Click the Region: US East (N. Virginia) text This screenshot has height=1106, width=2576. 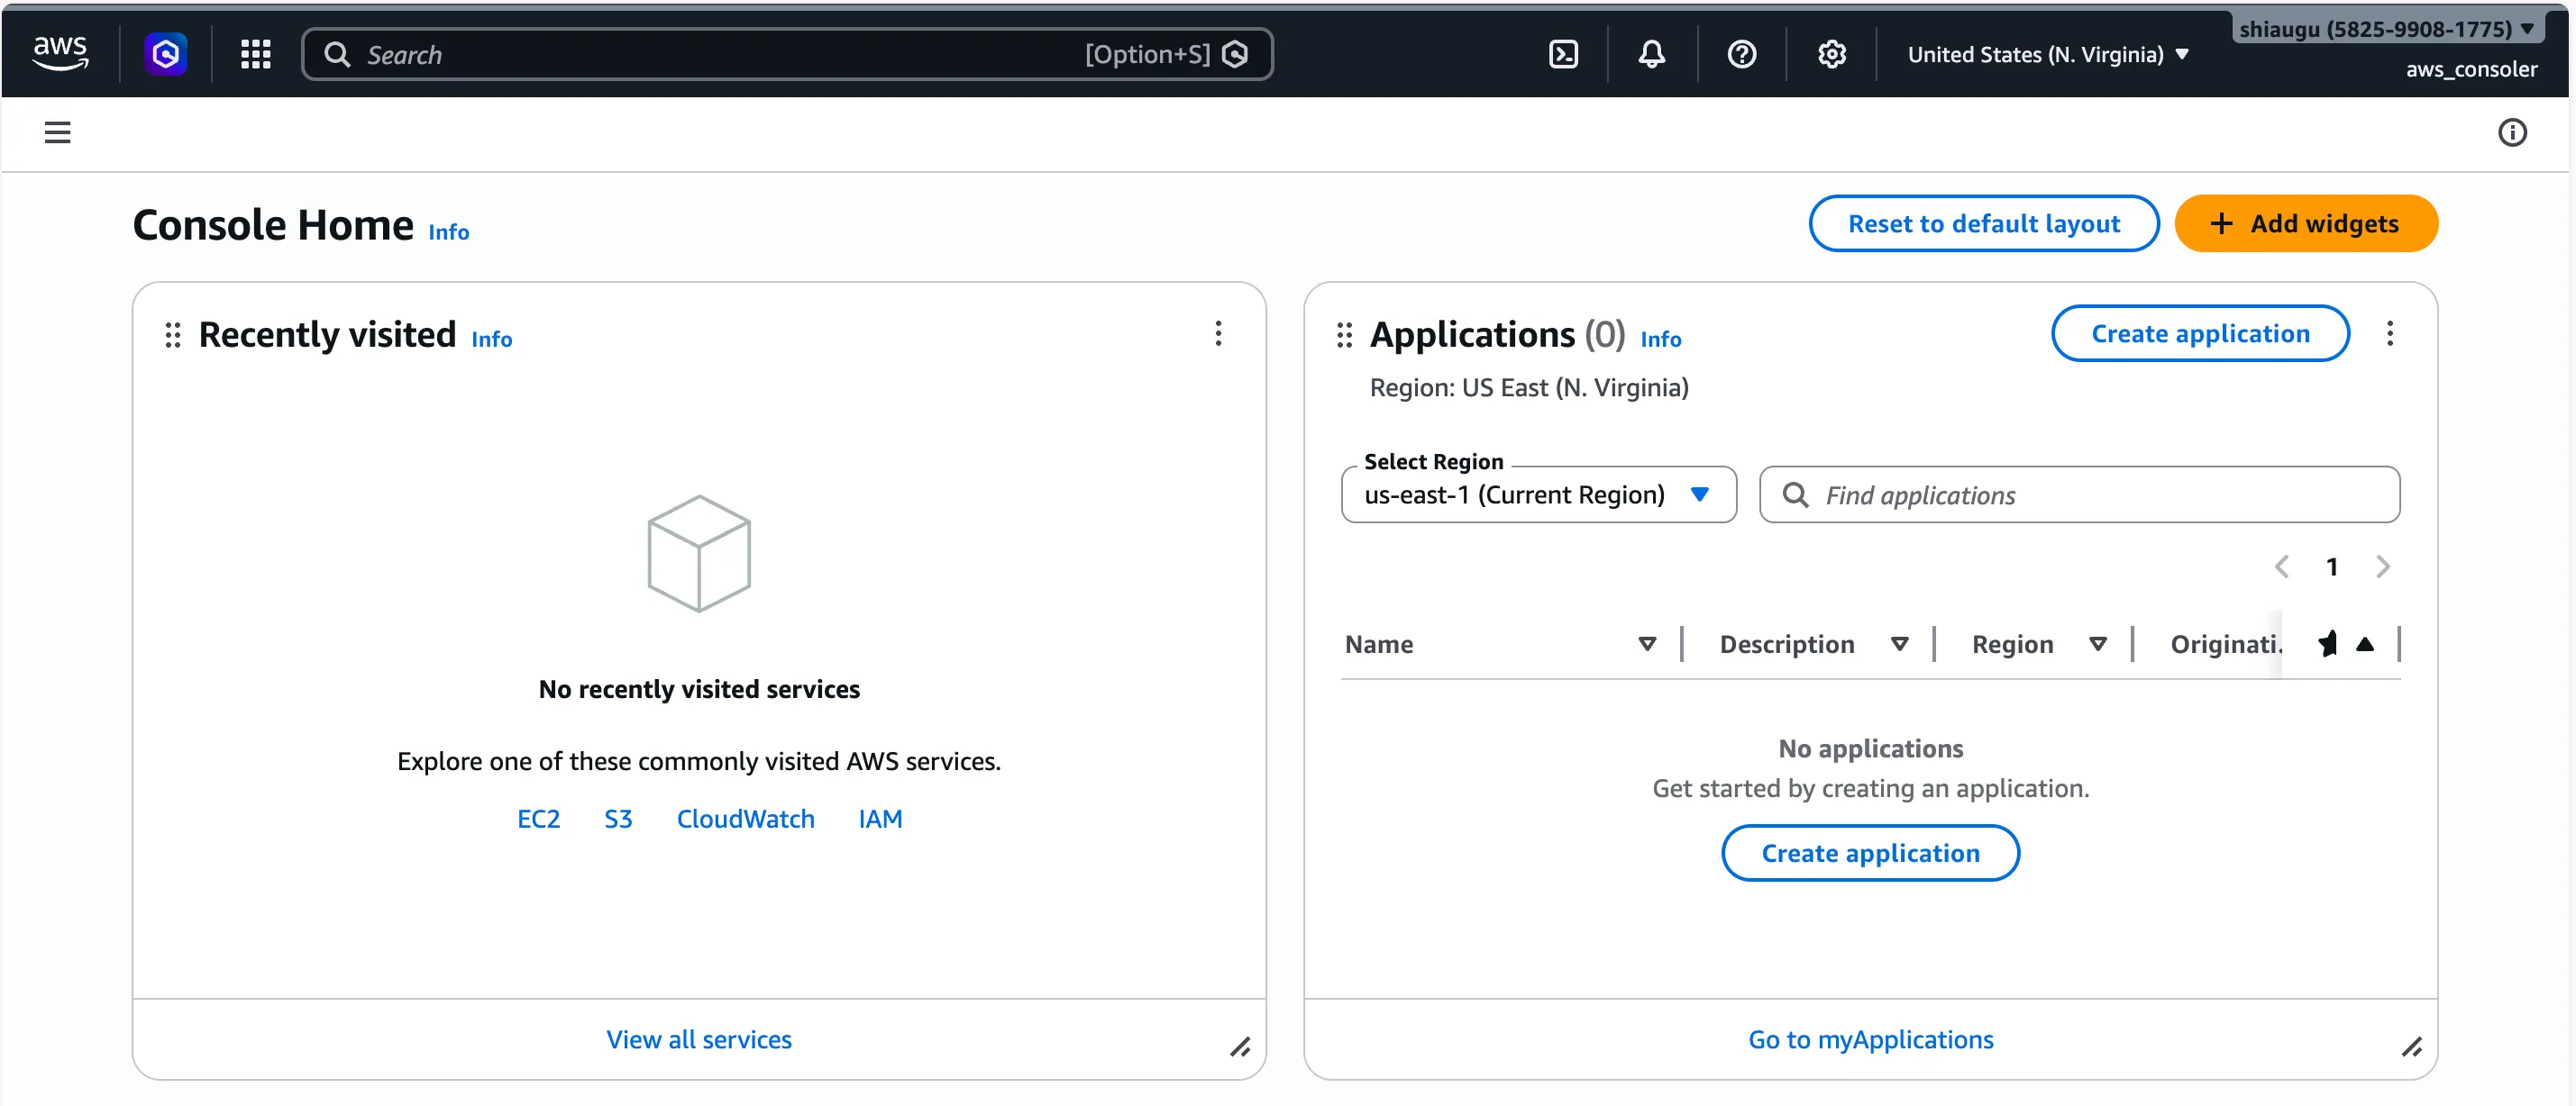click(x=1529, y=387)
